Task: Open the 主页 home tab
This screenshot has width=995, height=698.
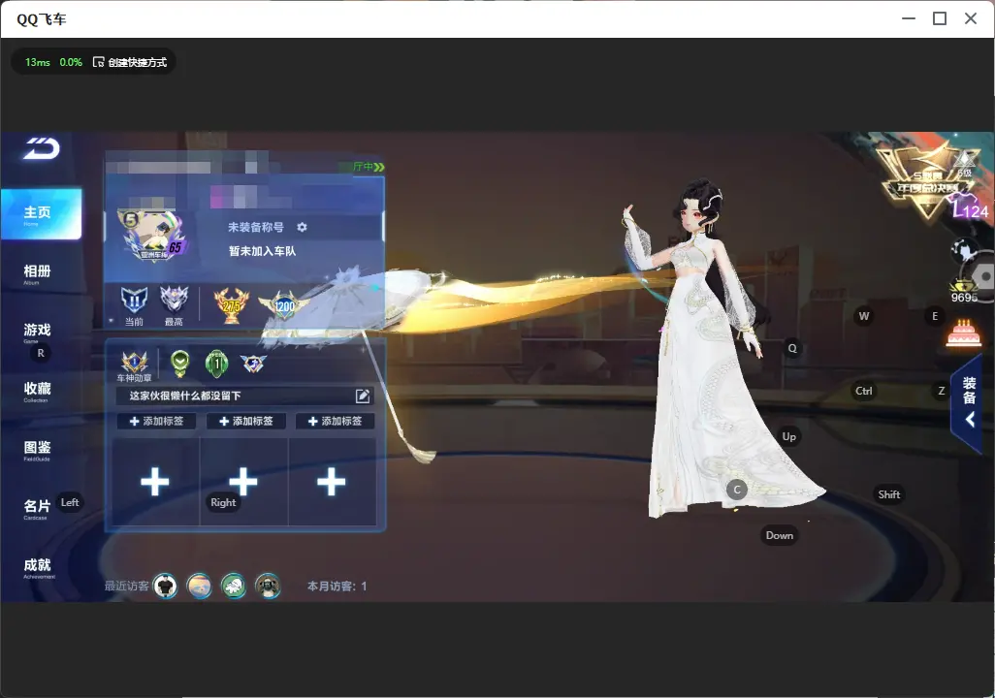Action: [41, 214]
